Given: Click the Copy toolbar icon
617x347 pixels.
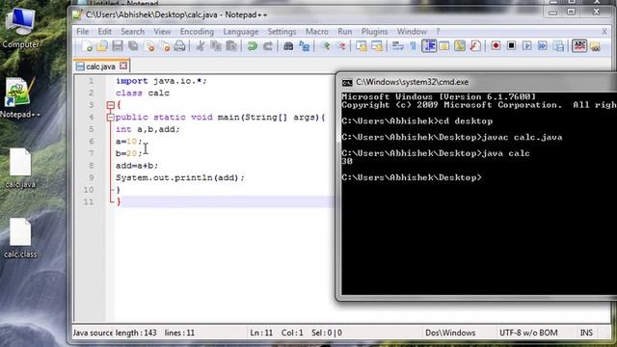Looking at the screenshot, I should (216, 46).
